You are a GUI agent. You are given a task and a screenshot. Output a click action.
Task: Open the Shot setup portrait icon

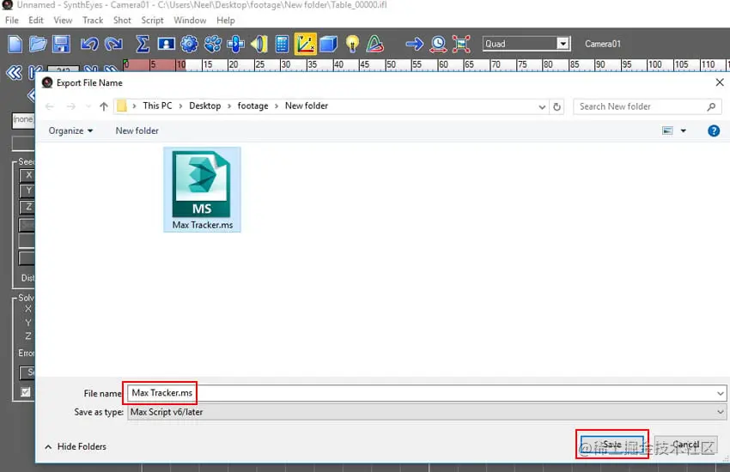pyautogui.click(x=166, y=44)
